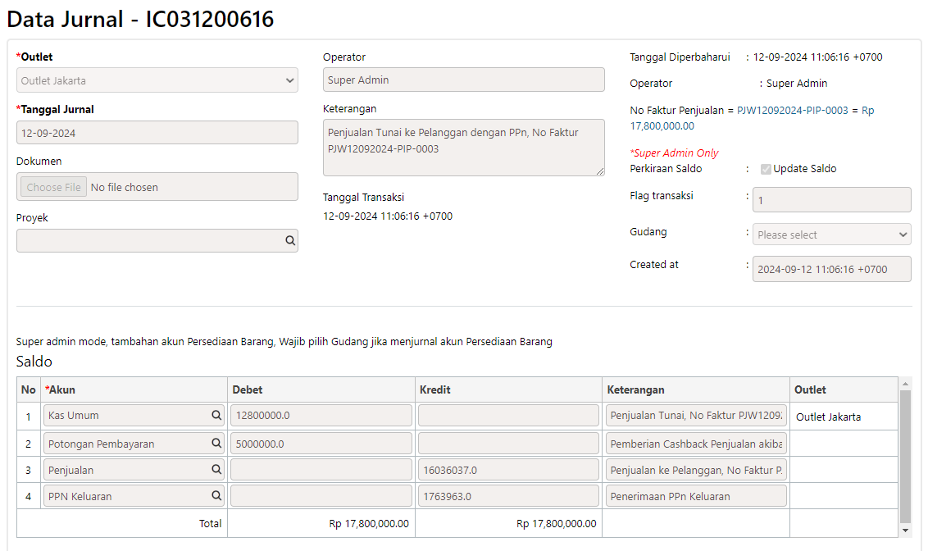Toggle the Update Saldo checkbox

click(766, 169)
